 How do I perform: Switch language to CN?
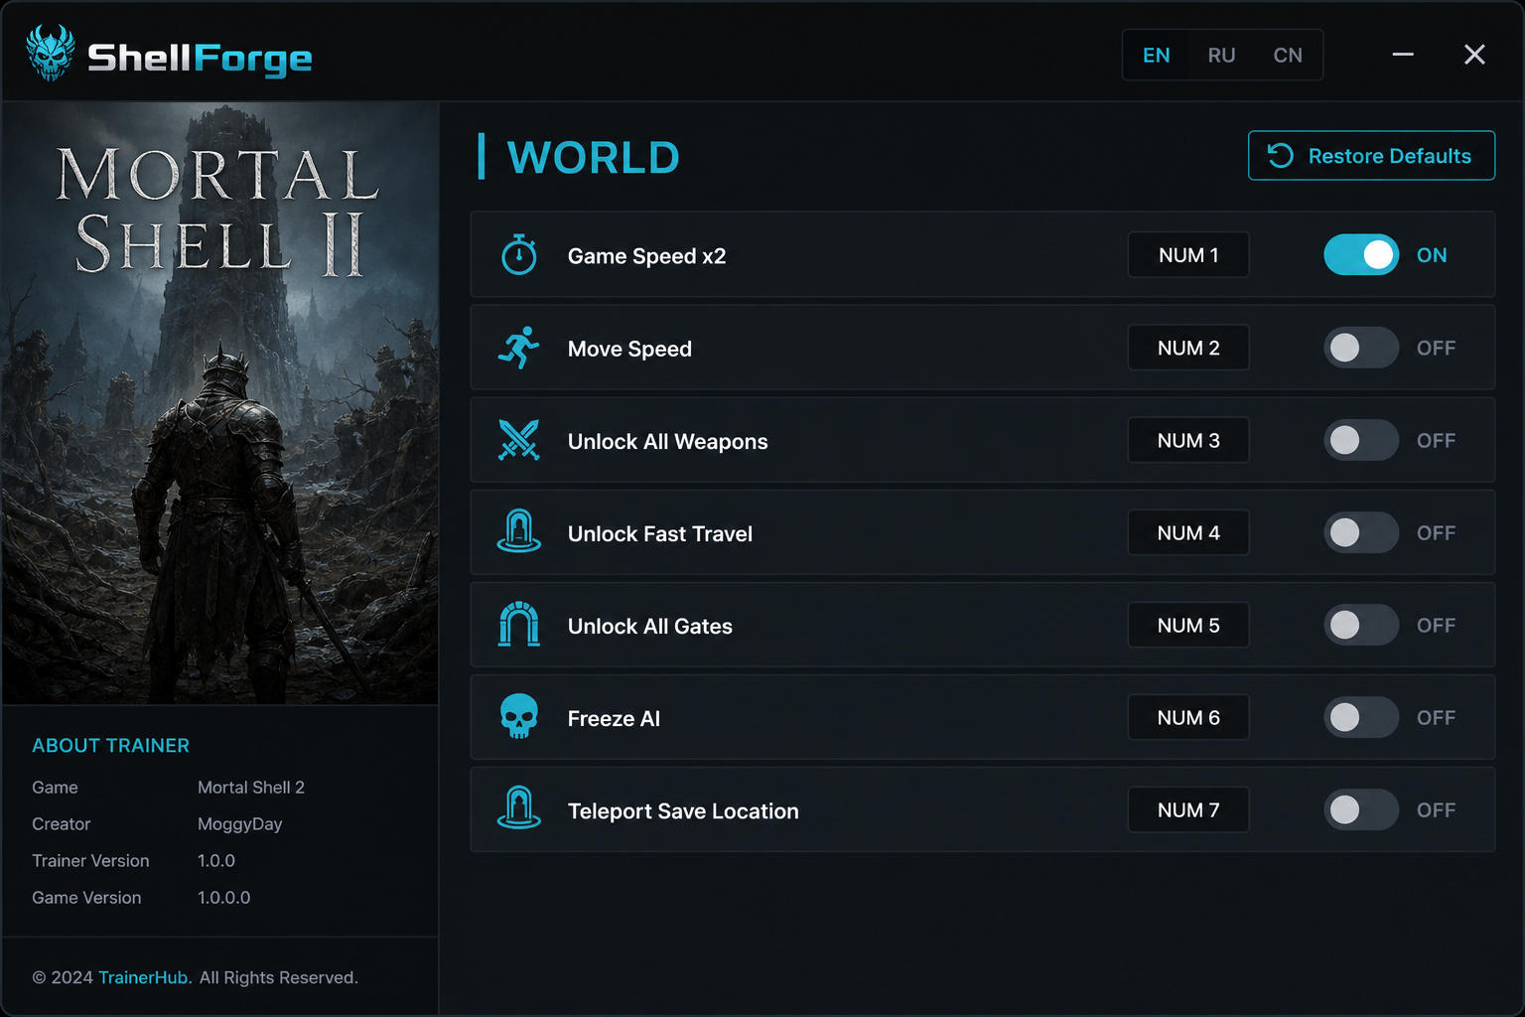[1288, 56]
